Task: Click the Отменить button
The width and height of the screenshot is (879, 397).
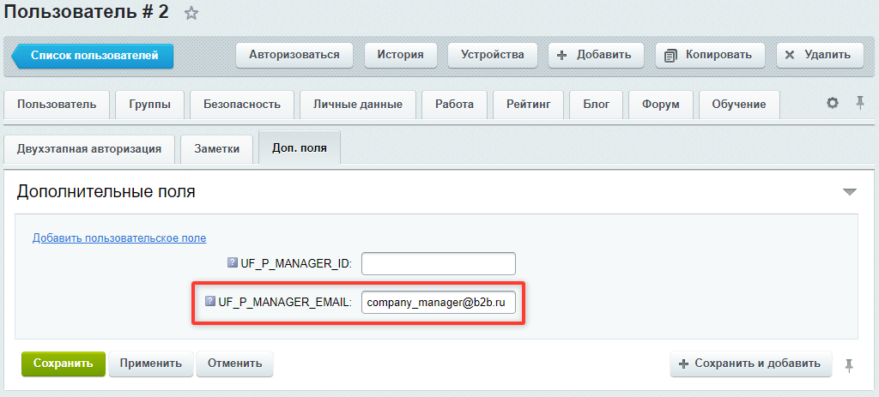Action: pos(235,364)
